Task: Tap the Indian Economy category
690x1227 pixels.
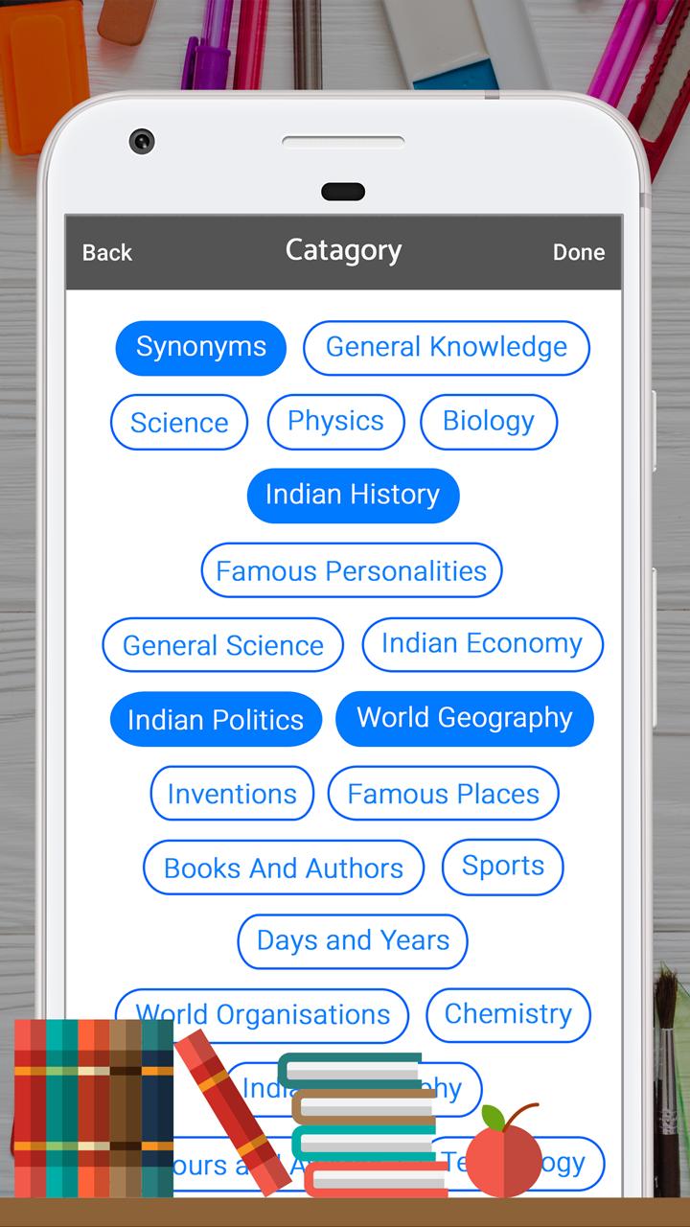Action: [x=482, y=645]
